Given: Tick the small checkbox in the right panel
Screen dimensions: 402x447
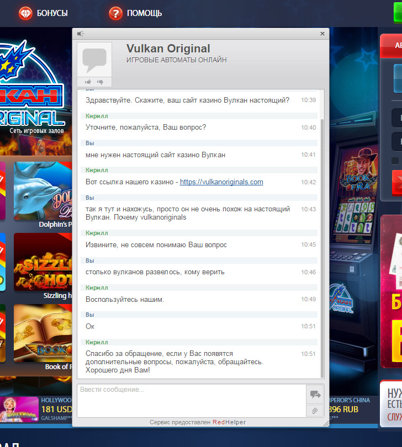Looking at the screenshot, I should tap(395, 161).
